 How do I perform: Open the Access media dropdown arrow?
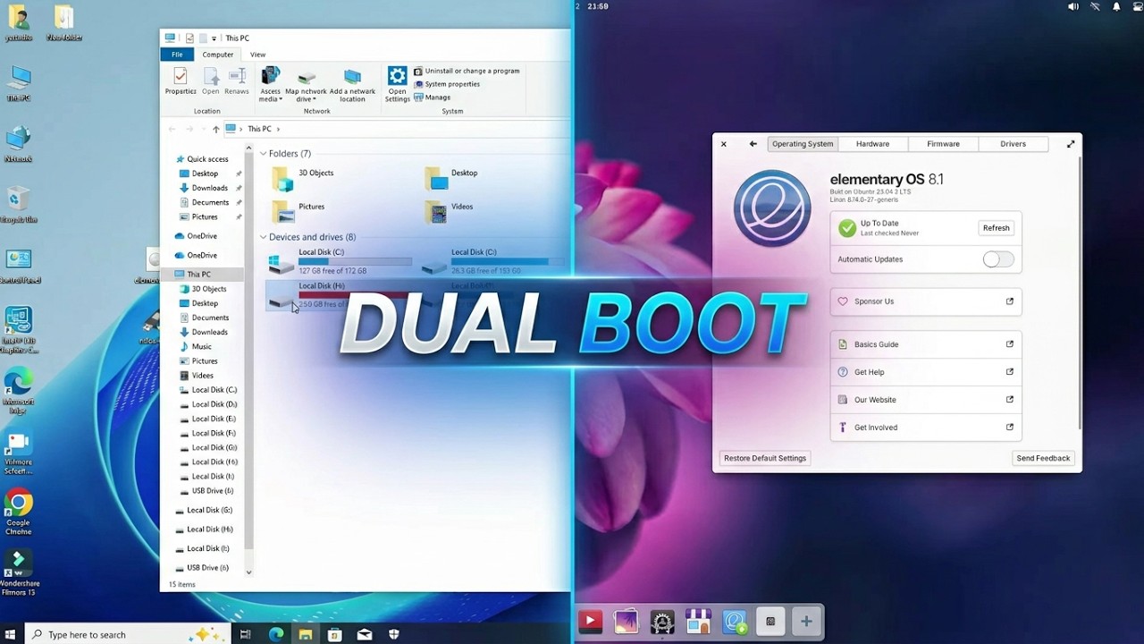(281, 99)
